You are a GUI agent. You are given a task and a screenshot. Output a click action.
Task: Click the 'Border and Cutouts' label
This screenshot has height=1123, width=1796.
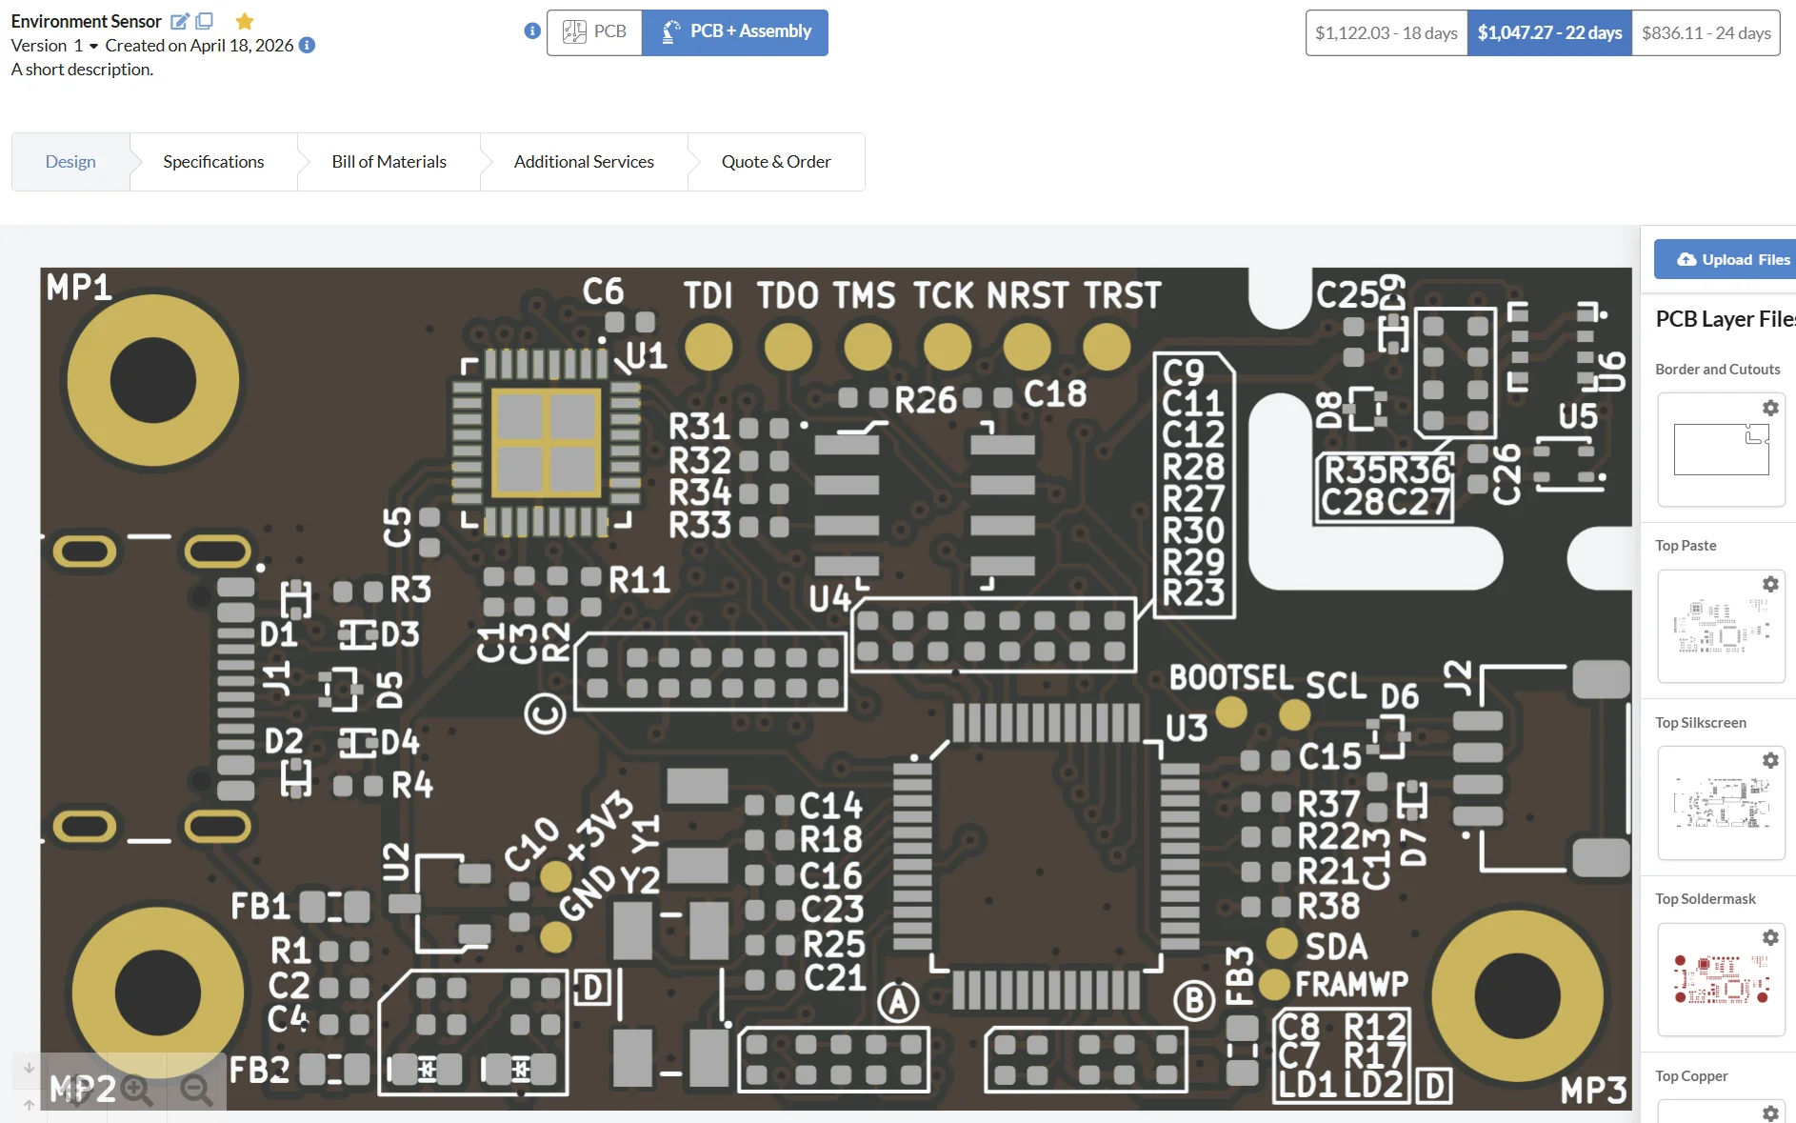pos(1718,370)
